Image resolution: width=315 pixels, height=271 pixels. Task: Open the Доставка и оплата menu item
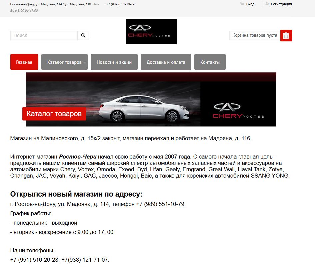click(166, 62)
